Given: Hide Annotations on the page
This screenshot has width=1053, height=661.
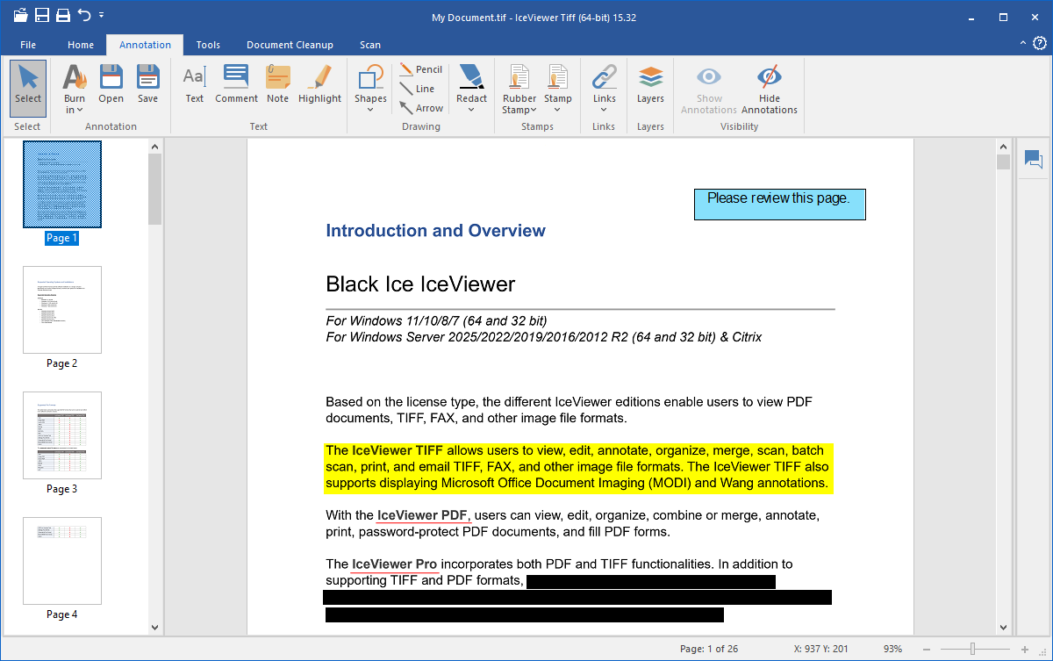Looking at the screenshot, I should (x=769, y=89).
